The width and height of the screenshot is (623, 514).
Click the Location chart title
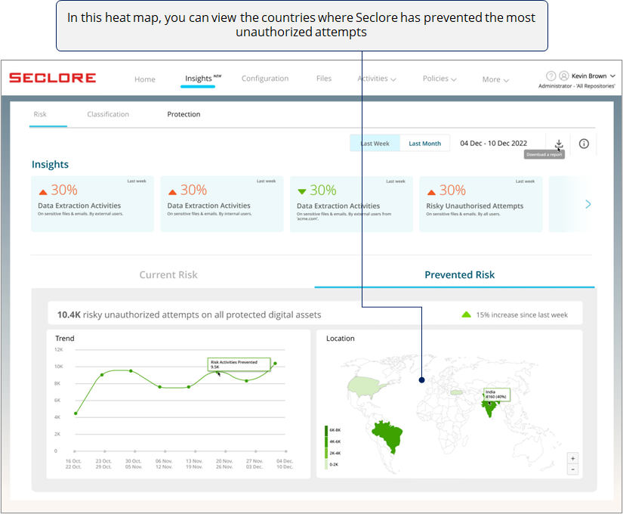(x=340, y=338)
